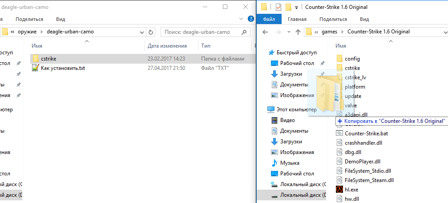The width and height of the screenshot is (448, 203).
Task: Open pinned Рабочий стол under Быстрый доступ
Action: coord(293,63)
